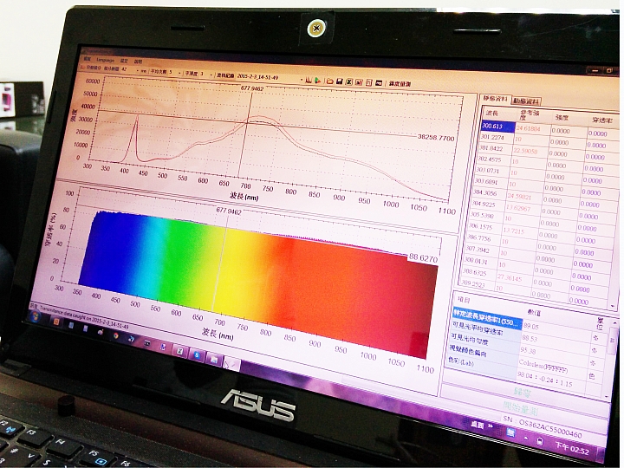Screen dimensions: 624x468
Task: Open the Language menu
Action: coord(105,61)
